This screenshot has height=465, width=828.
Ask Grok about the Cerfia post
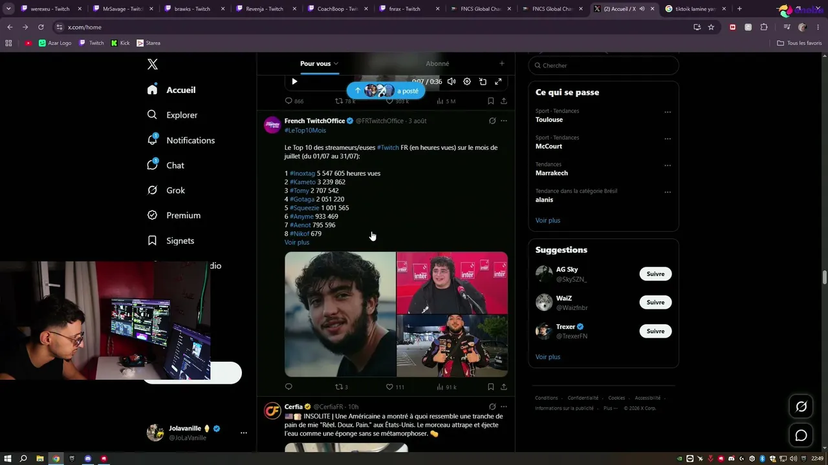492,407
